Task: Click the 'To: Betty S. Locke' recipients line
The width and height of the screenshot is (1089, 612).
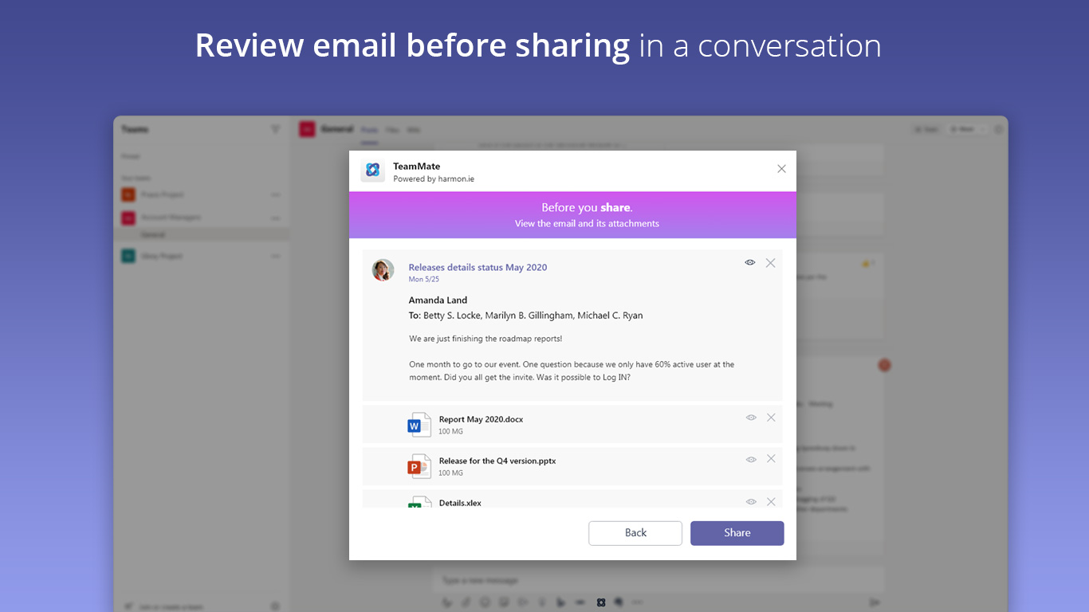Action: point(525,316)
